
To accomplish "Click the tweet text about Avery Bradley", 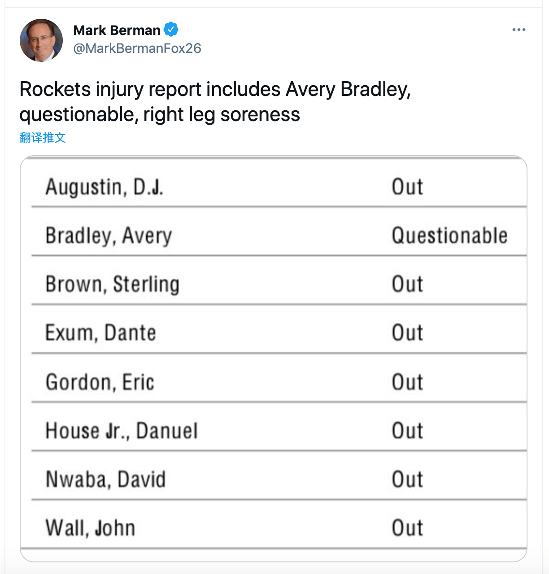I will coord(215,102).
